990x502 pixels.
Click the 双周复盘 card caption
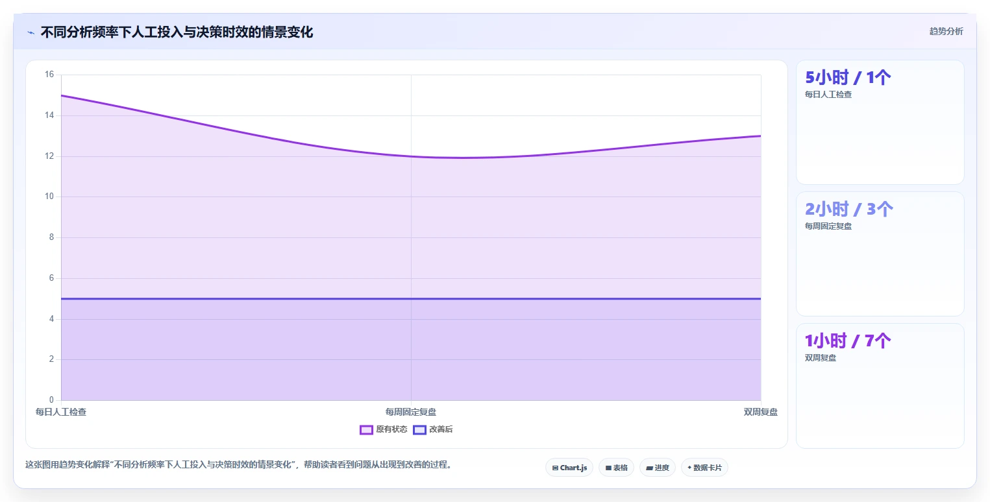click(x=821, y=358)
